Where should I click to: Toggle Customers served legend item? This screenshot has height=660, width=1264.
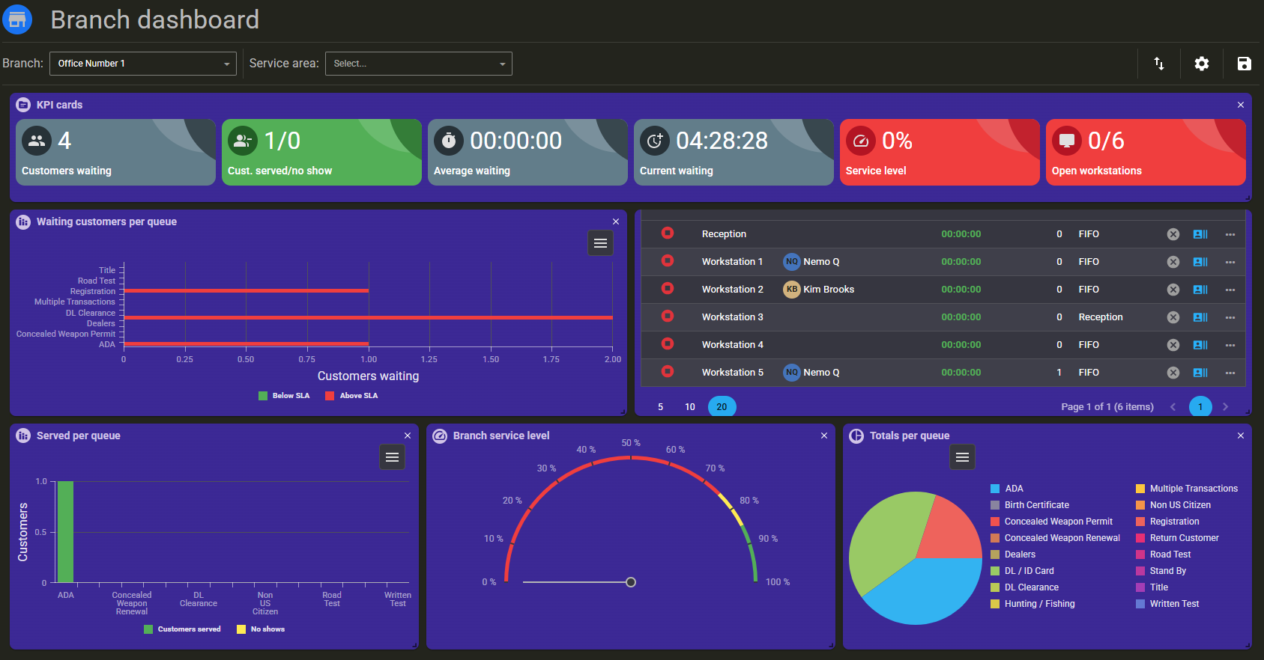point(182,629)
